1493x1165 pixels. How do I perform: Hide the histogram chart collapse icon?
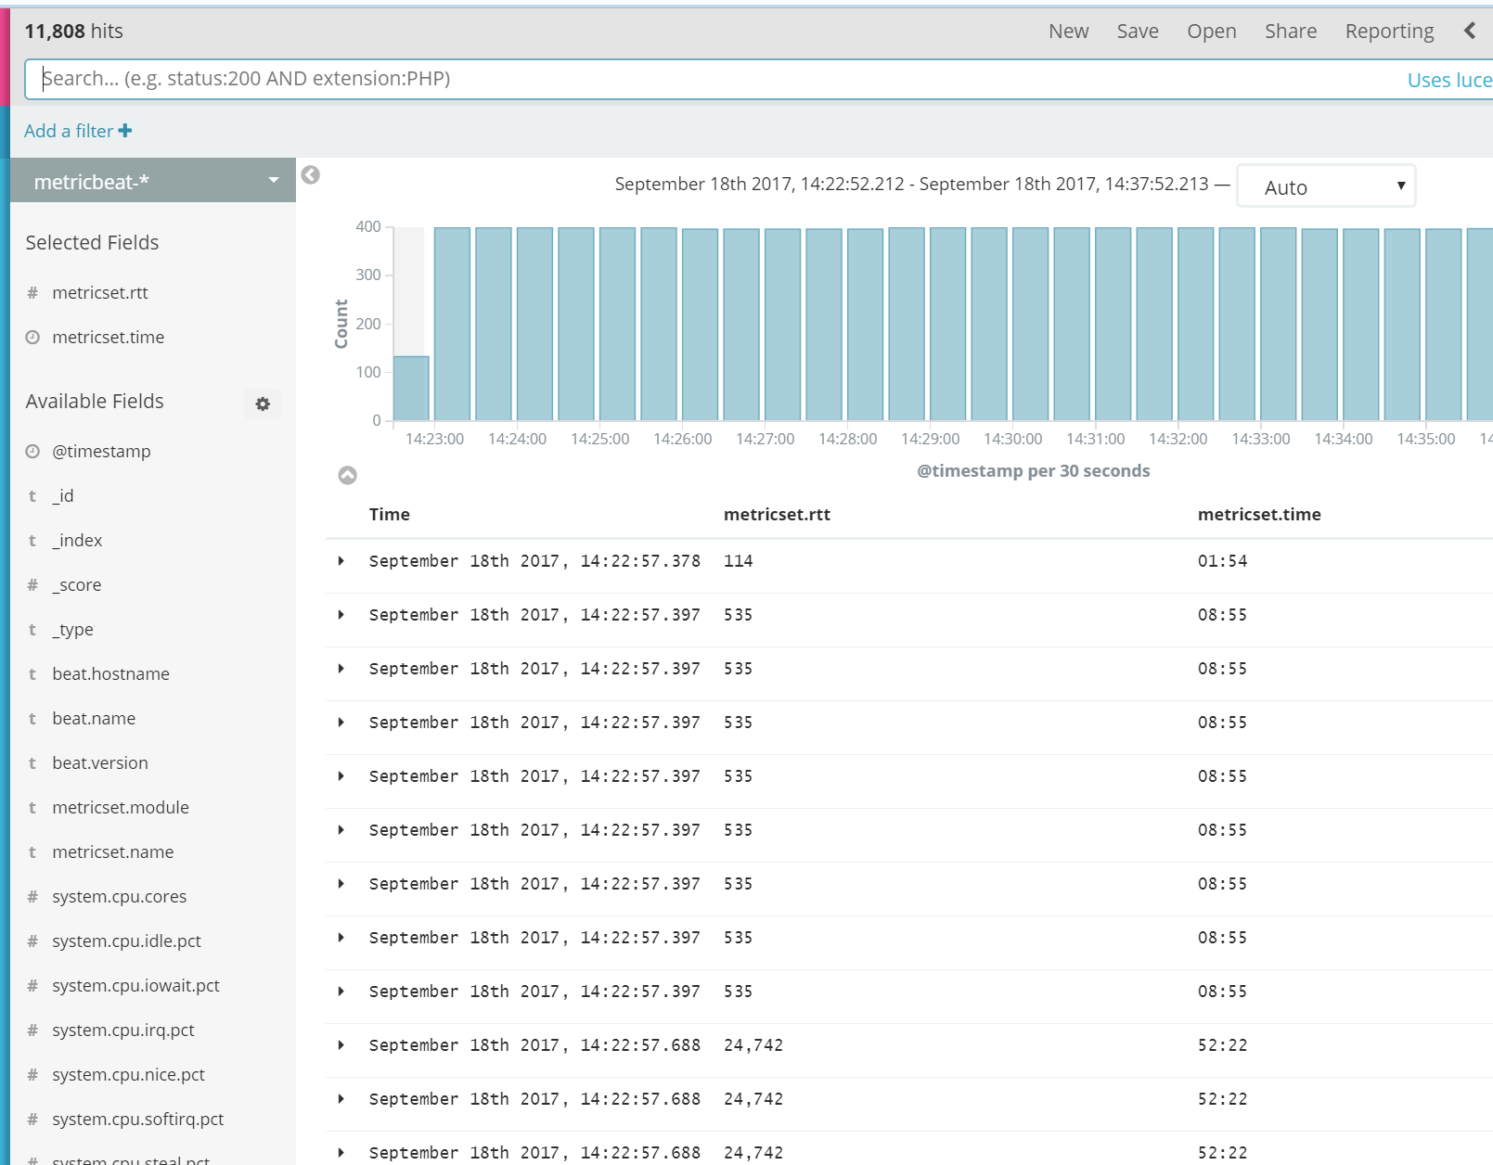pyautogui.click(x=348, y=476)
